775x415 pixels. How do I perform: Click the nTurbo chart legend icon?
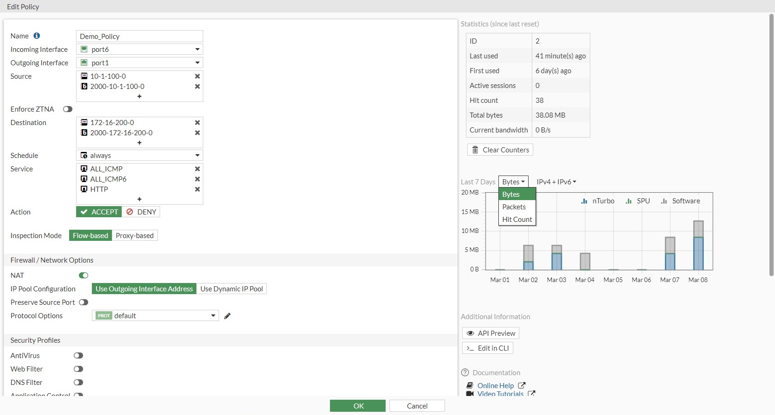point(584,201)
